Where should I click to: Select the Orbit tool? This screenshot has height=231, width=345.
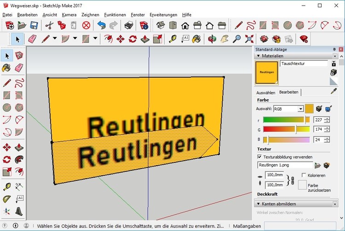coord(212,39)
